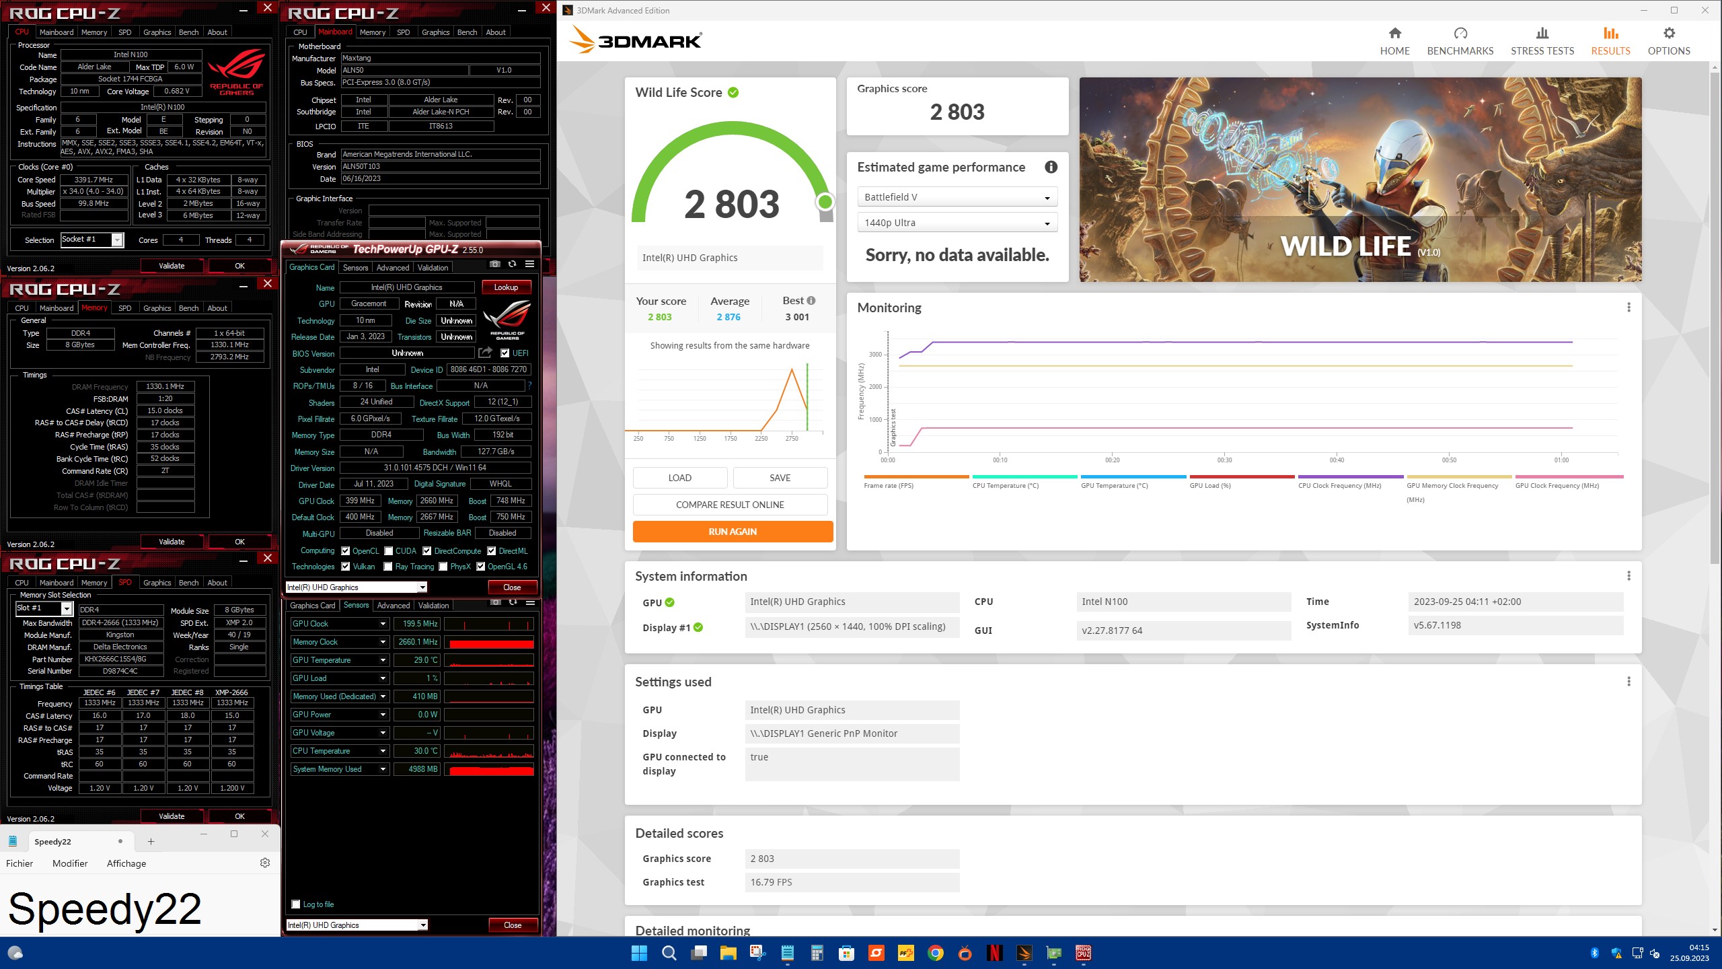Click the Bus Interface question mark in GPU-Z
1722x969 pixels.
(529, 386)
